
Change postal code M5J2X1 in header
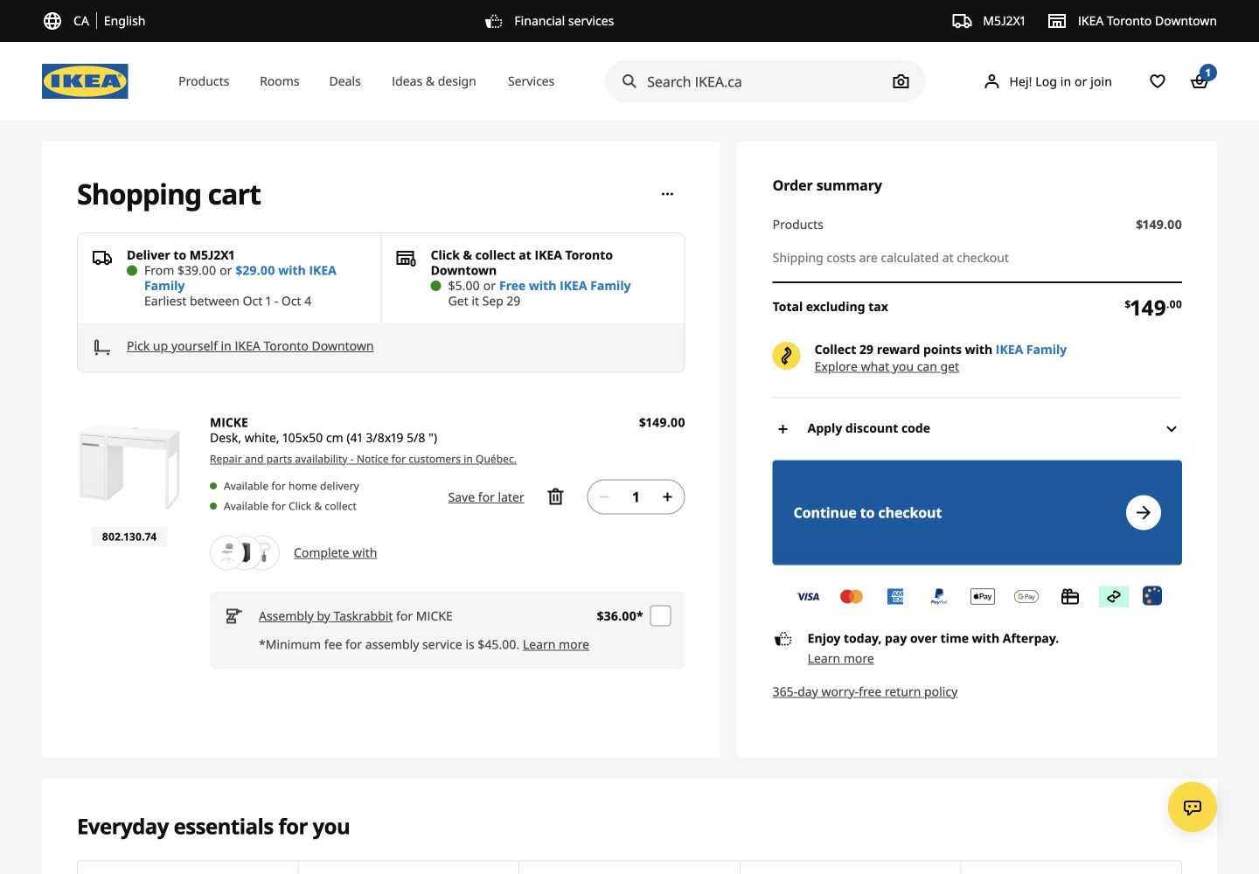pos(989,21)
